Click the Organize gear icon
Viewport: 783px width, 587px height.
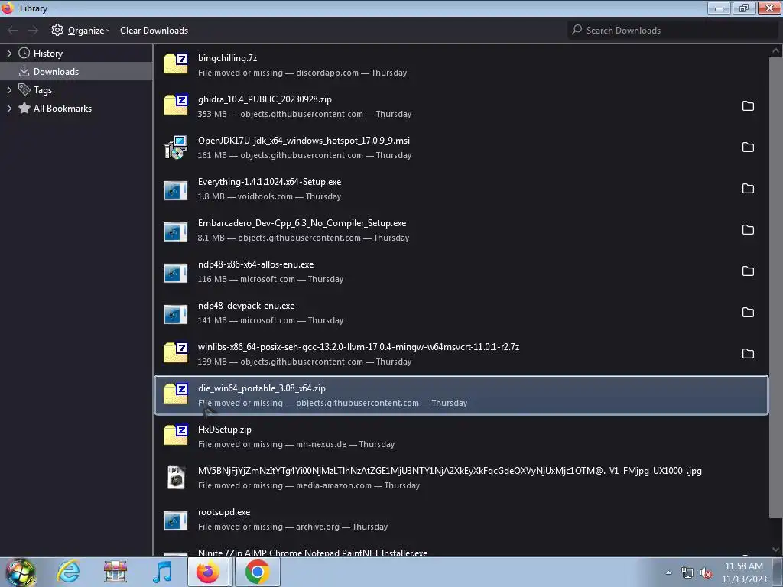coord(57,30)
